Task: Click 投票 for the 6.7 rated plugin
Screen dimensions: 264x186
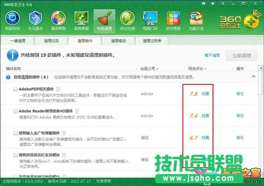Action: click(x=205, y=138)
